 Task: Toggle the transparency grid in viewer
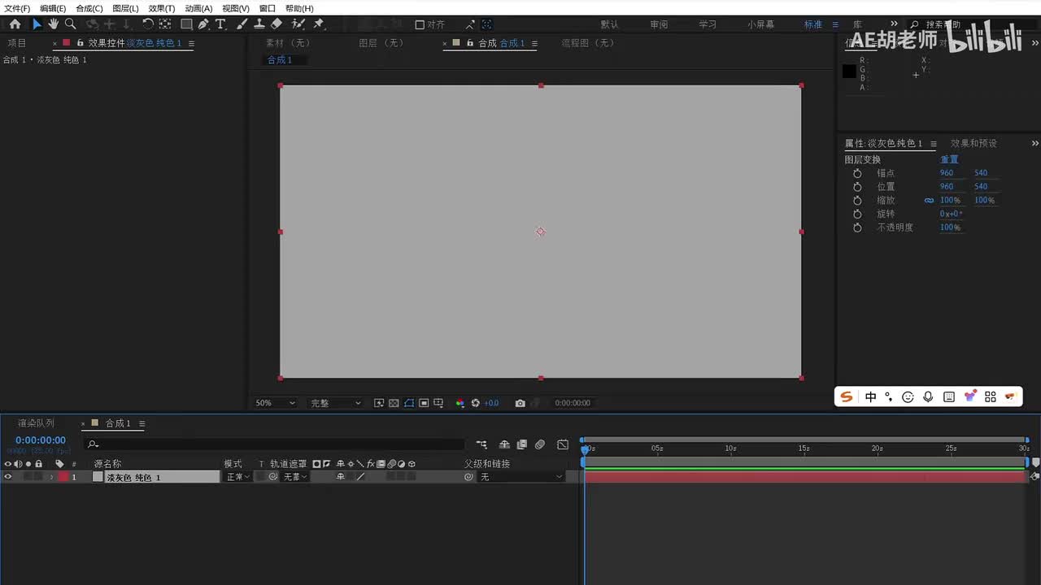394,403
